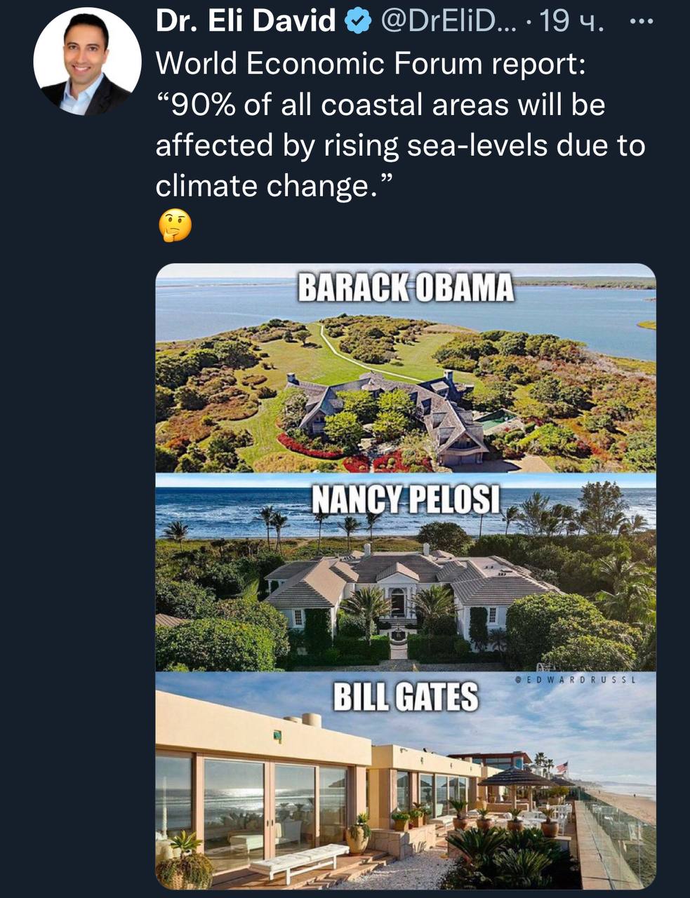The height and width of the screenshot is (898, 690).
Task: Click the American flag in Gates photo
Action: [562, 767]
